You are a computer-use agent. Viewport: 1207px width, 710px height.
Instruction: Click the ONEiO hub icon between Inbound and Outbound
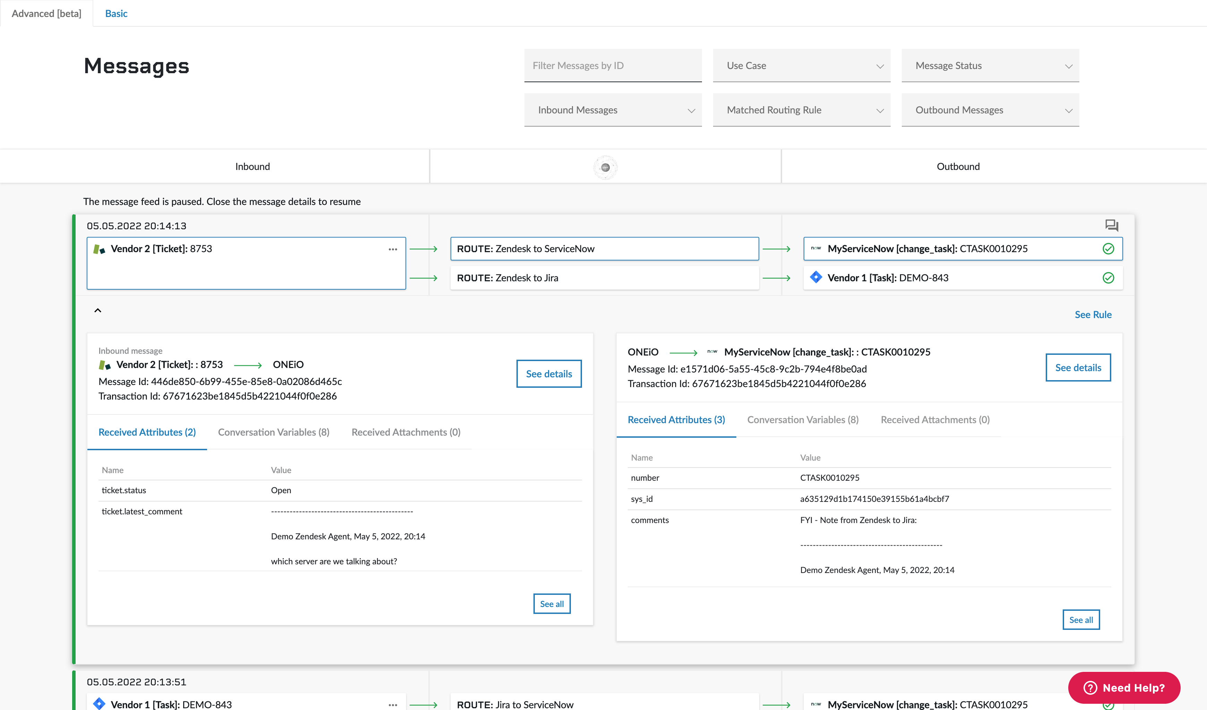(606, 167)
